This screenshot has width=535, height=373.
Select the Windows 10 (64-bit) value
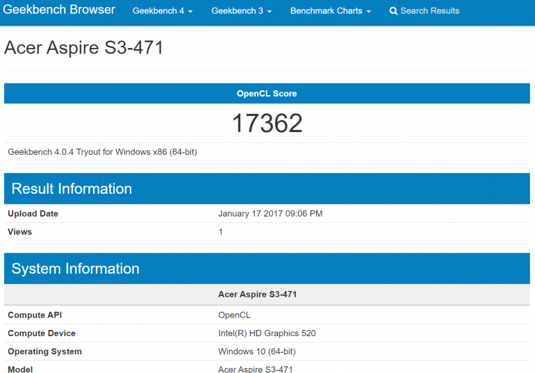tap(257, 351)
